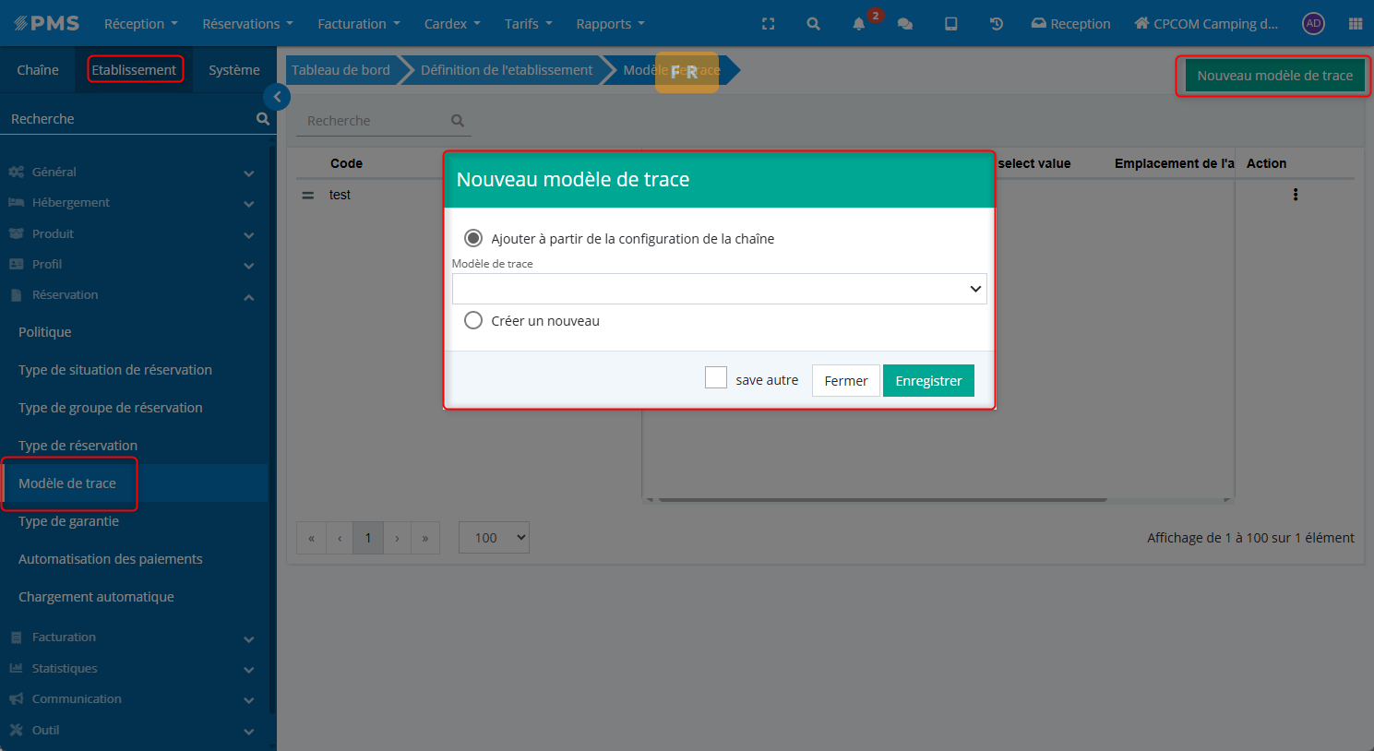1374x751 pixels.
Task: Open the Réservations top menu
Action: click(247, 24)
